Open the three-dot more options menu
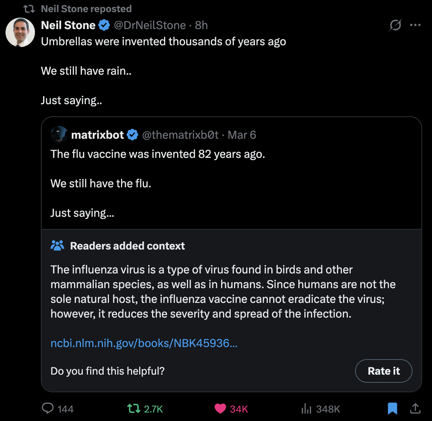The width and height of the screenshot is (432, 421). [x=415, y=25]
